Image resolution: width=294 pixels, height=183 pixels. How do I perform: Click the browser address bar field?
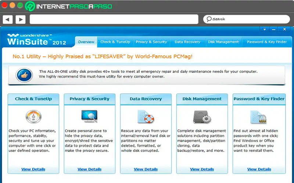coord(114,19)
